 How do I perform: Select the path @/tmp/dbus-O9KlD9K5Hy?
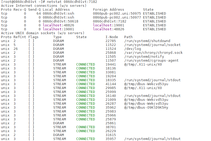coord(146,108)
